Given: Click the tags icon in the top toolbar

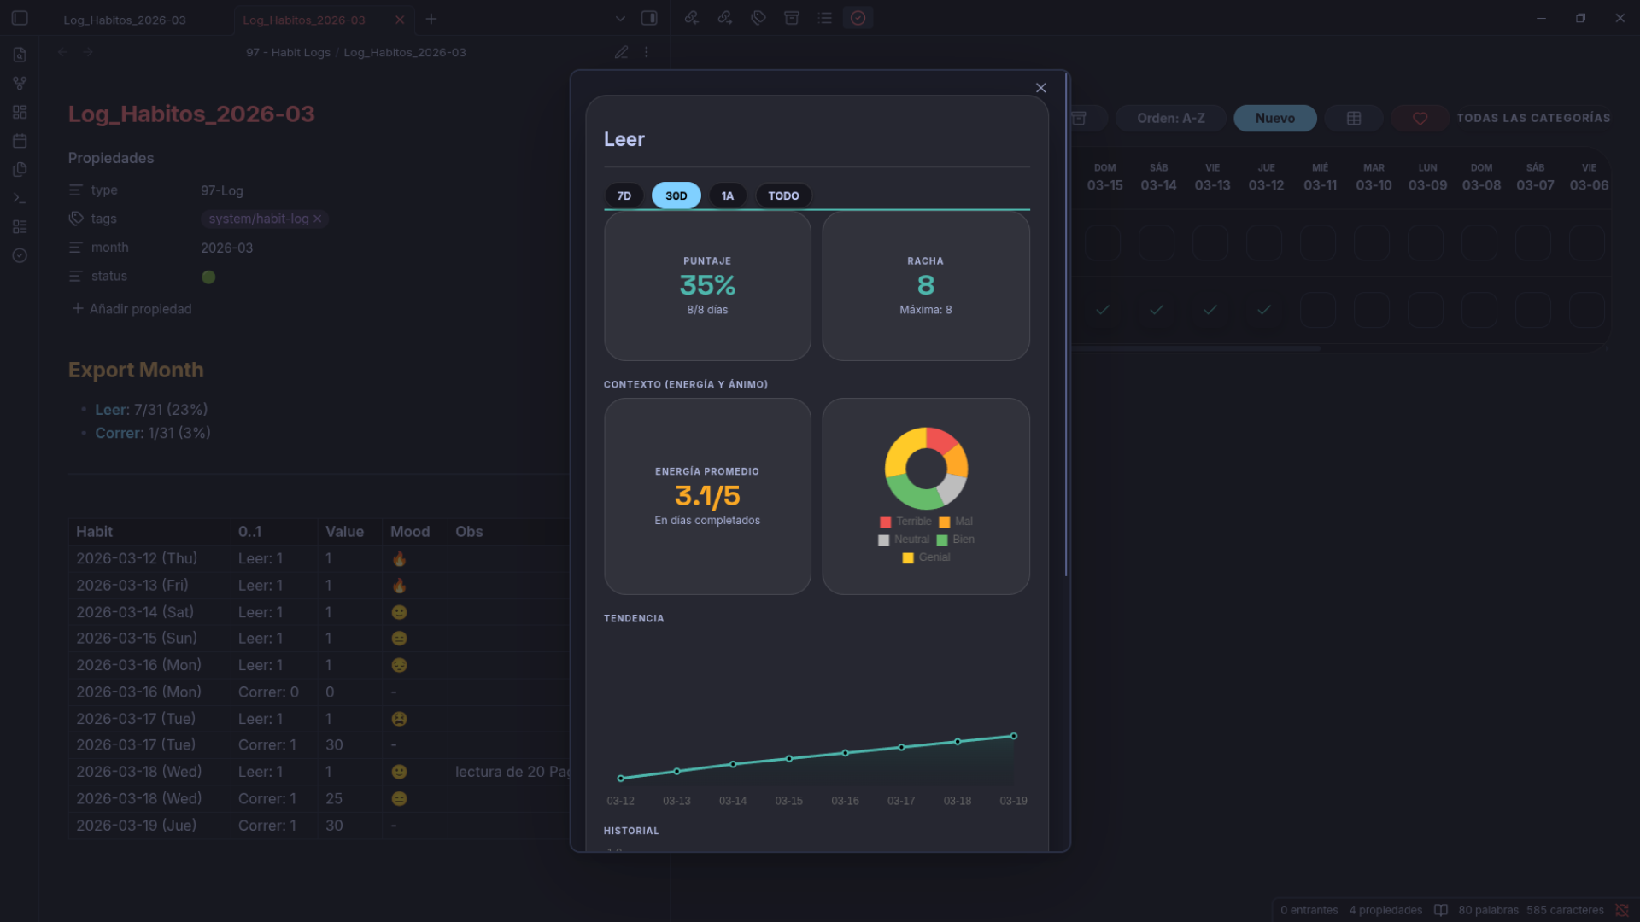Looking at the screenshot, I should point(758,18).
